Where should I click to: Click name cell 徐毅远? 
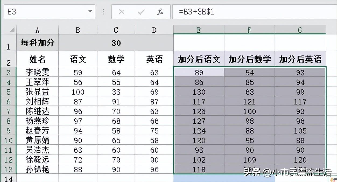coord(37,160)
